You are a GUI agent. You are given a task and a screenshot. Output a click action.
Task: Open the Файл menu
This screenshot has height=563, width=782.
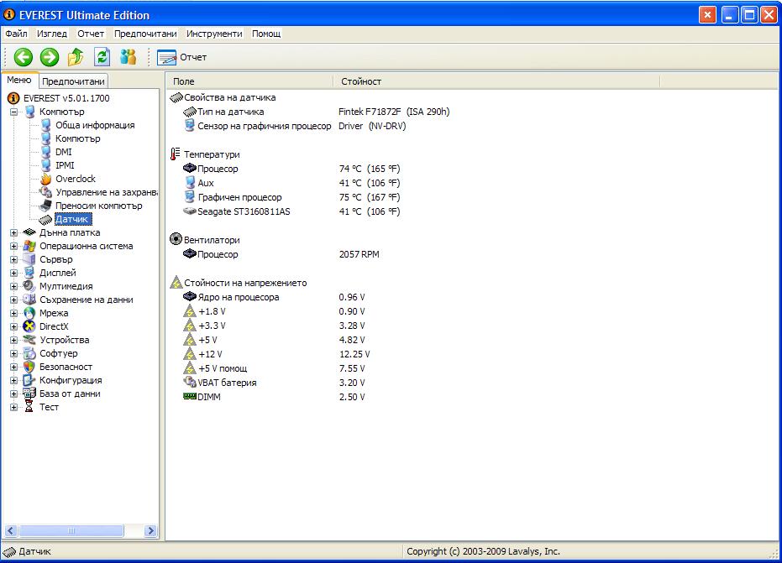(17, 34)
